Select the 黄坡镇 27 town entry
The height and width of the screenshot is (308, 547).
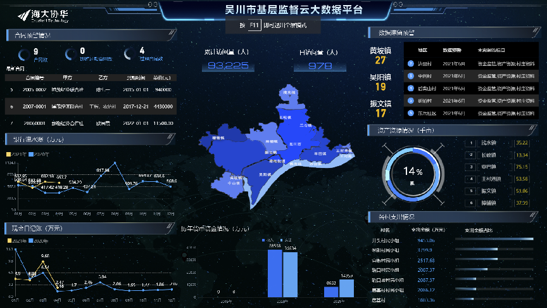(x=380, y=56)
